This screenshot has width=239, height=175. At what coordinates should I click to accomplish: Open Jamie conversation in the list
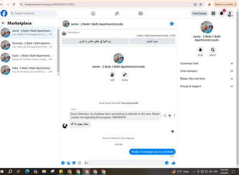pyautogui.click(x=28, y=33)
